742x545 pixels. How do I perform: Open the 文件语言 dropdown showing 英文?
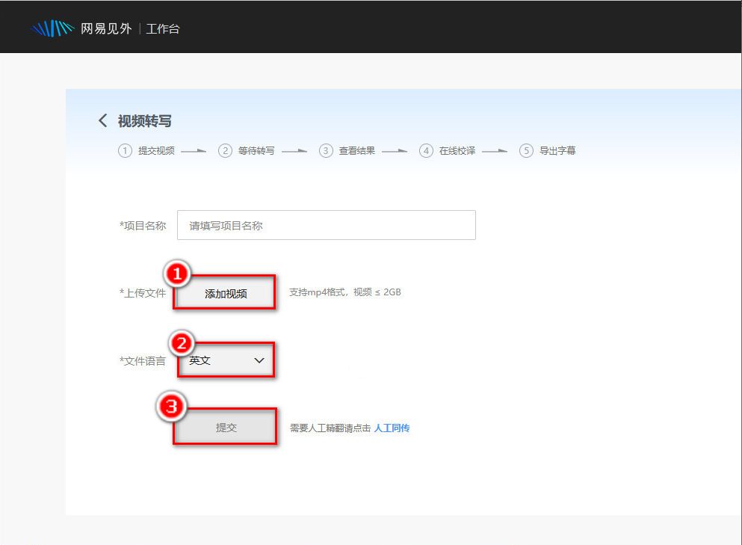(226, 360)
